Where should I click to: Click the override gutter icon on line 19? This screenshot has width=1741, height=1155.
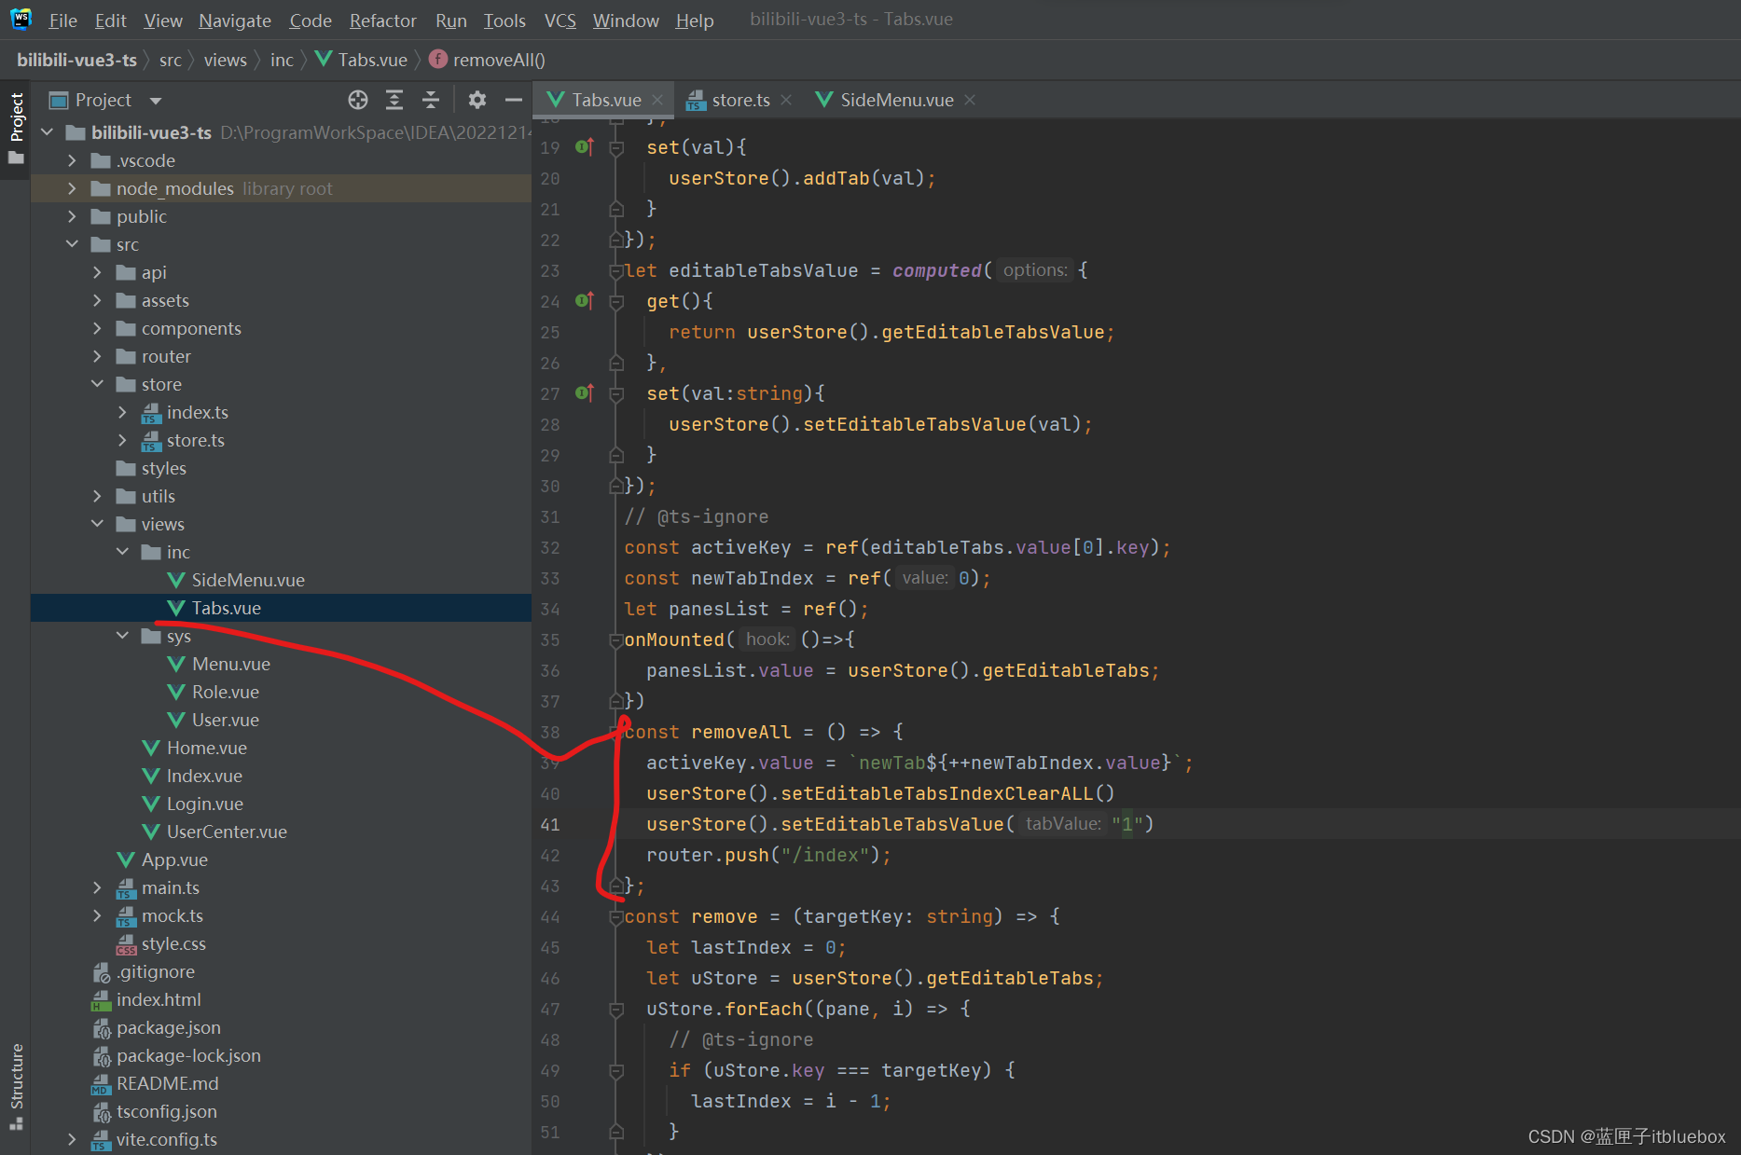point(585,147)
